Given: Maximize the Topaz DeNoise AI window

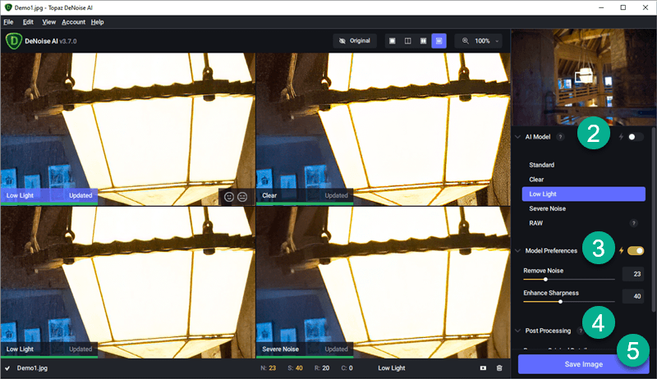Looking at the screenshot, I should point(623,7).
